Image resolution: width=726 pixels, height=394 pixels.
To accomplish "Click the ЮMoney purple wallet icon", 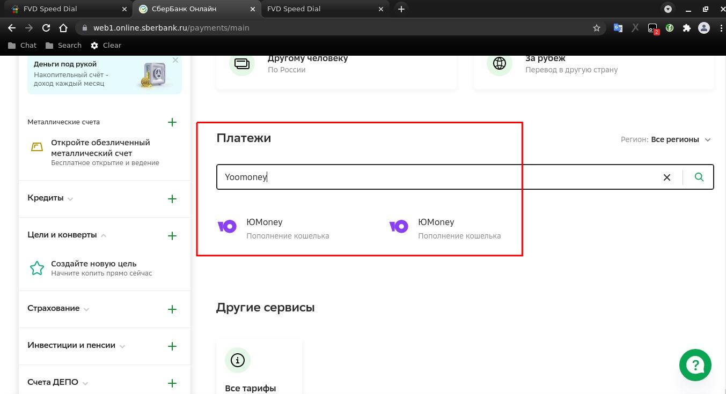I will pyautogui.click(x=227, y=226).
